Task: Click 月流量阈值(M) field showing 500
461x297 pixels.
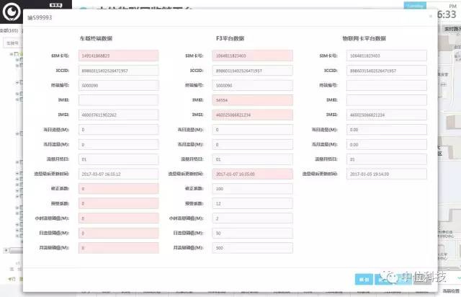Action: pos(253,248)
